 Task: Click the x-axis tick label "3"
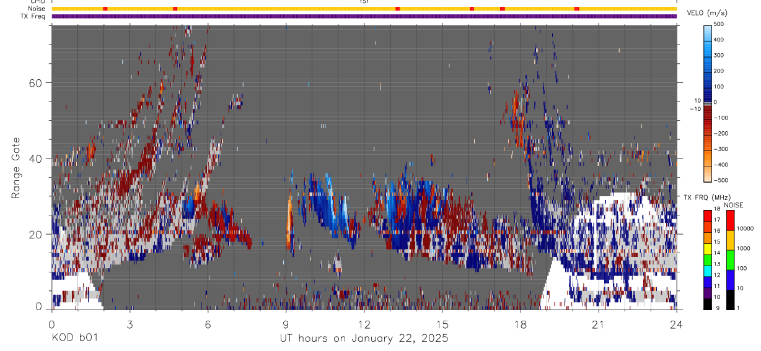click(130, 324)
